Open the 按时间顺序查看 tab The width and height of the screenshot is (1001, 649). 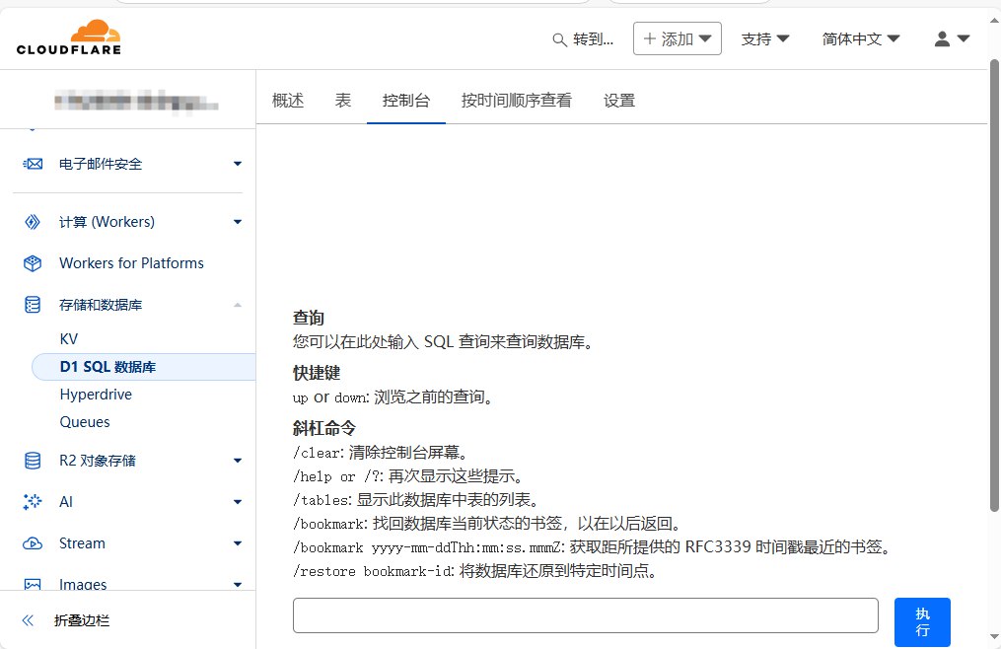[x=517, y=101]
